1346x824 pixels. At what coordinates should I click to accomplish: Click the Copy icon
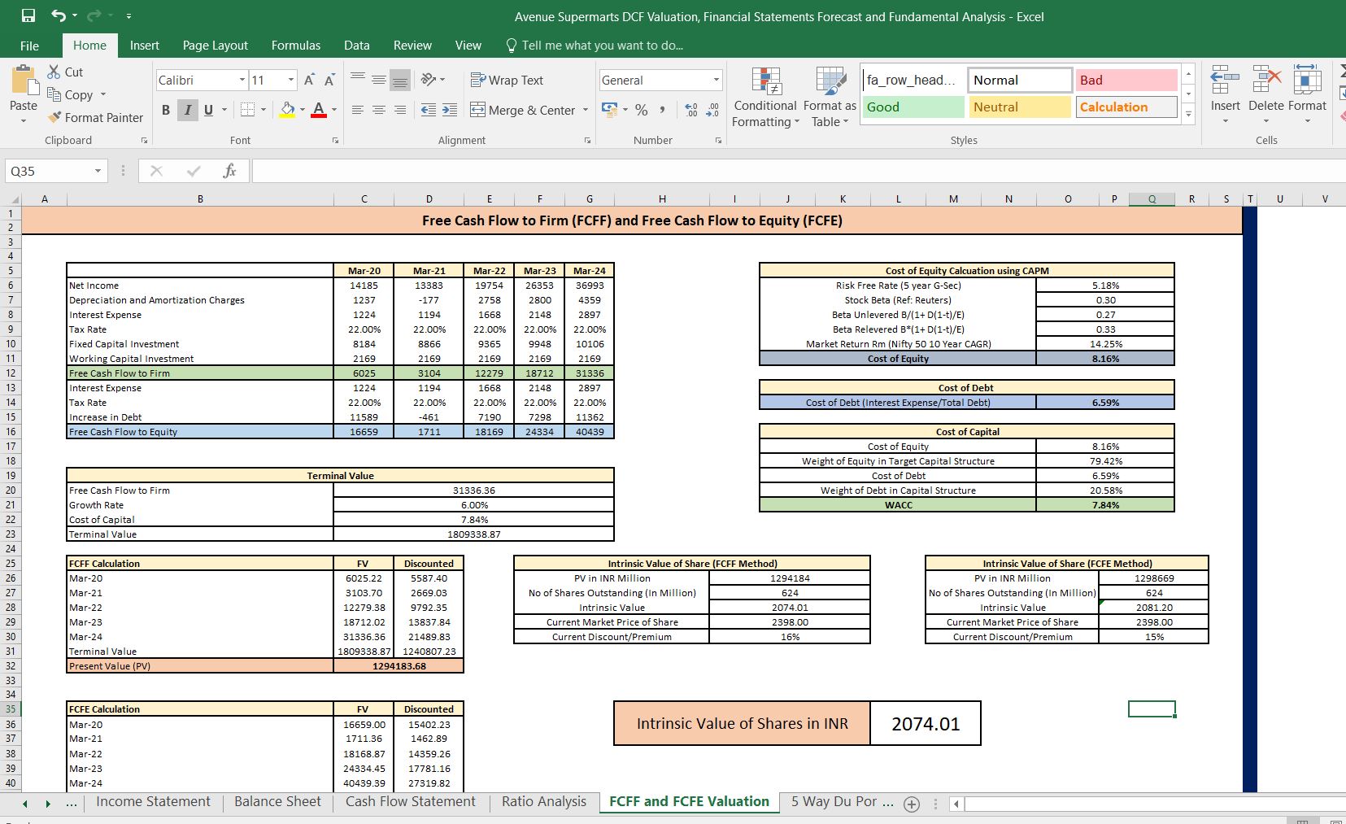coord(54,94)
